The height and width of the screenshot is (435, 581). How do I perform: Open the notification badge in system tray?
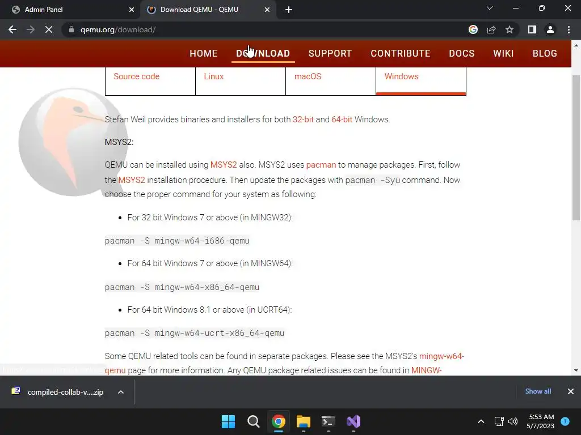click(565, 421)
